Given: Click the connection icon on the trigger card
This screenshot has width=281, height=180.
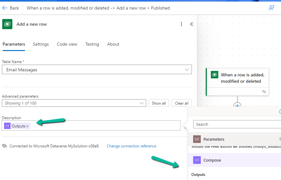Looking at the screenshot, I should click(x=264, y=92).
